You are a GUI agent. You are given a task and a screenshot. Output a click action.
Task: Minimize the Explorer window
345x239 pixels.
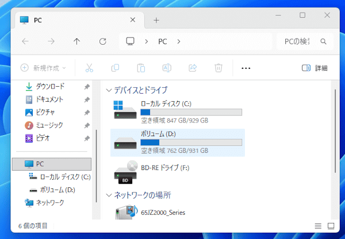278,15
